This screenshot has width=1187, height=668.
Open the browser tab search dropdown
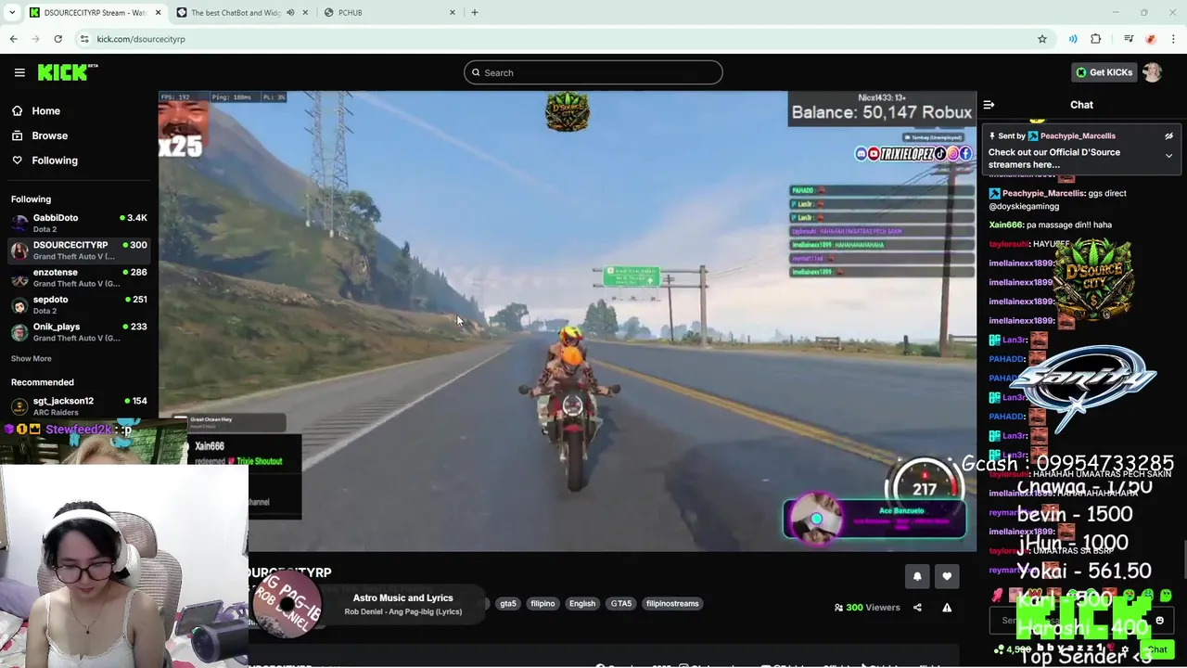11,12
